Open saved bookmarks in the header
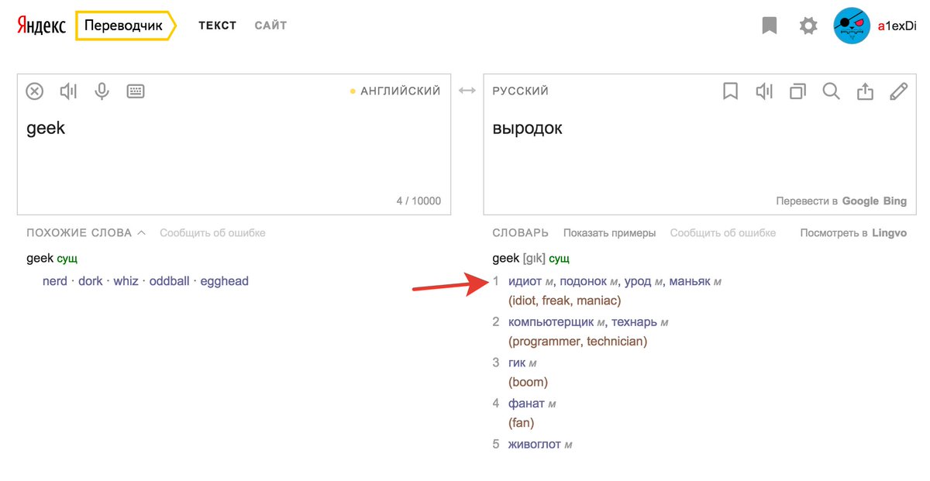Image resolution: width=930 pixels, height=481 pixels. (769, 26)
